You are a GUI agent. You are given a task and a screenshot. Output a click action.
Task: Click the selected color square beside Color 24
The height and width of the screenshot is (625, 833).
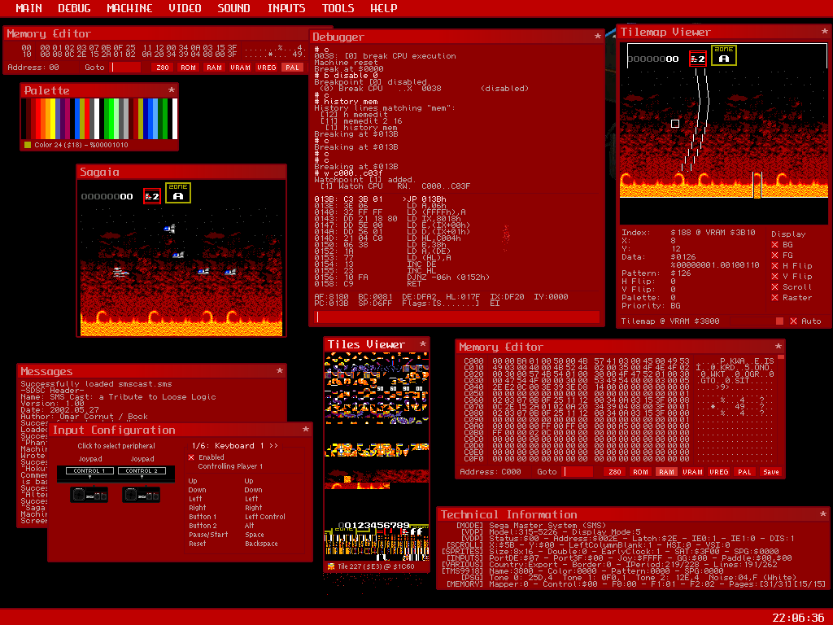[x=28, y=145]
